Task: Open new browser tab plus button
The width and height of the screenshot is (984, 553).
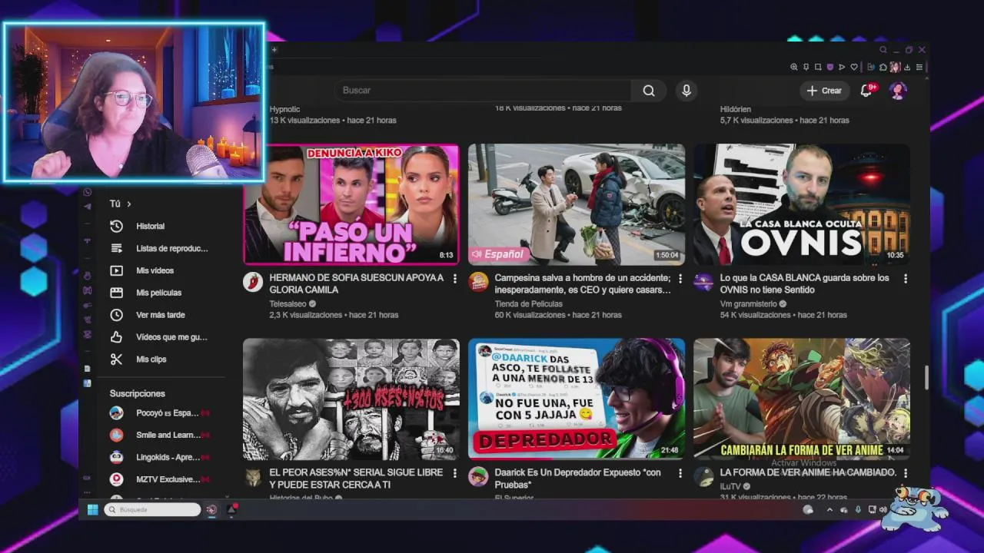Action: tap(274, 50)
